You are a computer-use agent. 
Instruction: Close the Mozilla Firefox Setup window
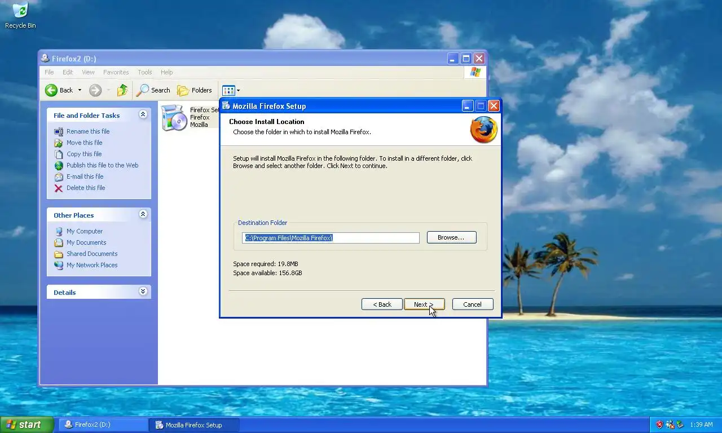tap(494, 106)
